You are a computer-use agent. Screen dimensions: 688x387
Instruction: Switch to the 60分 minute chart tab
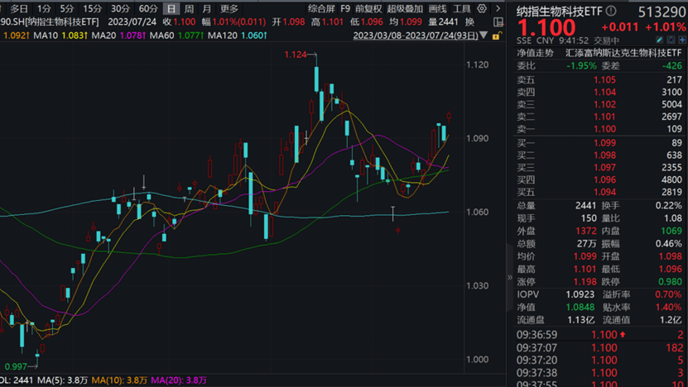pyautogui.click(x=148, y=8)
